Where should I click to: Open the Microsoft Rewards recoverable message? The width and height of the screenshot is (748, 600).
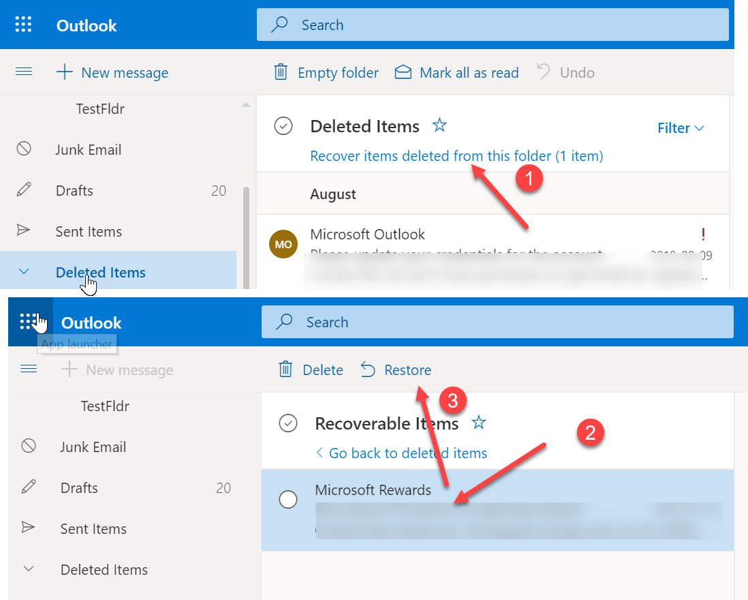[497, 510]
